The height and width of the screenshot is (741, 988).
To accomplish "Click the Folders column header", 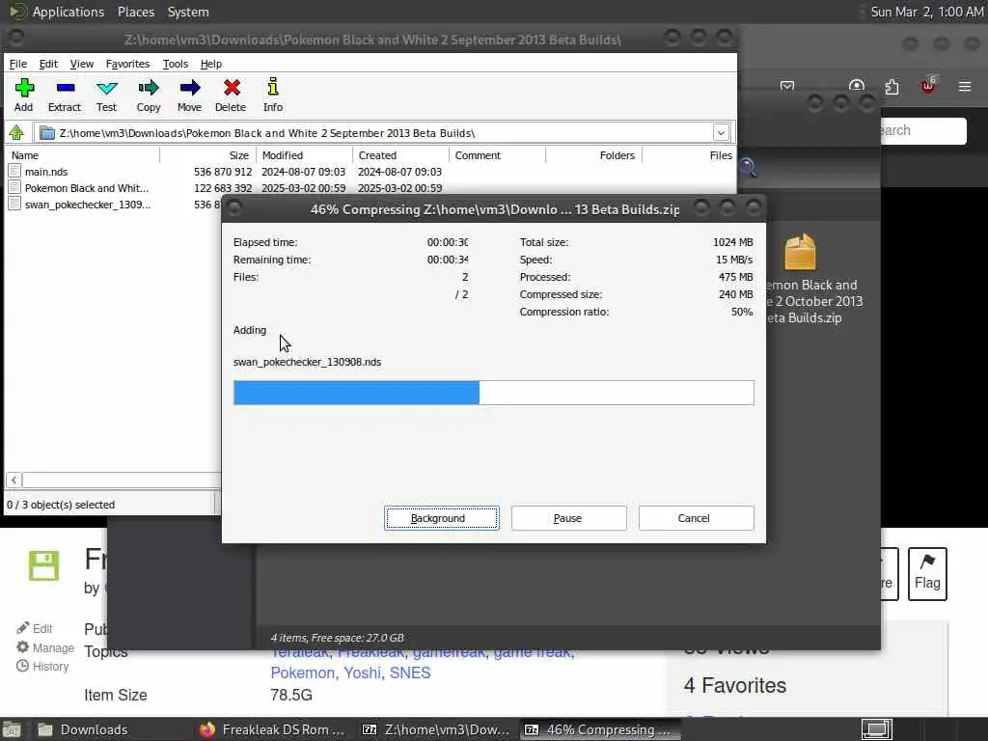I will tap(594, 155).
